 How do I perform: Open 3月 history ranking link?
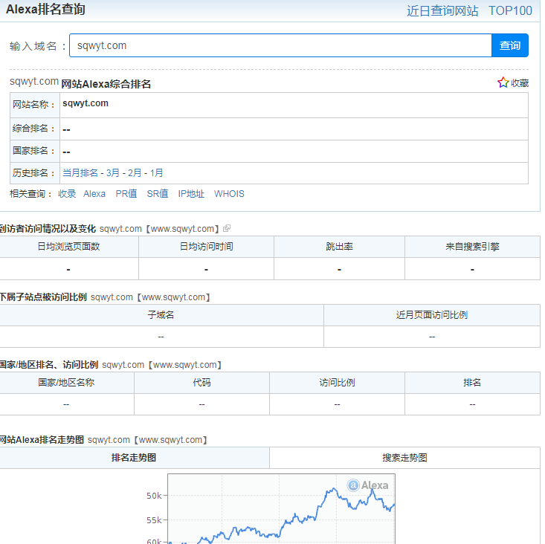coord(113,172)
